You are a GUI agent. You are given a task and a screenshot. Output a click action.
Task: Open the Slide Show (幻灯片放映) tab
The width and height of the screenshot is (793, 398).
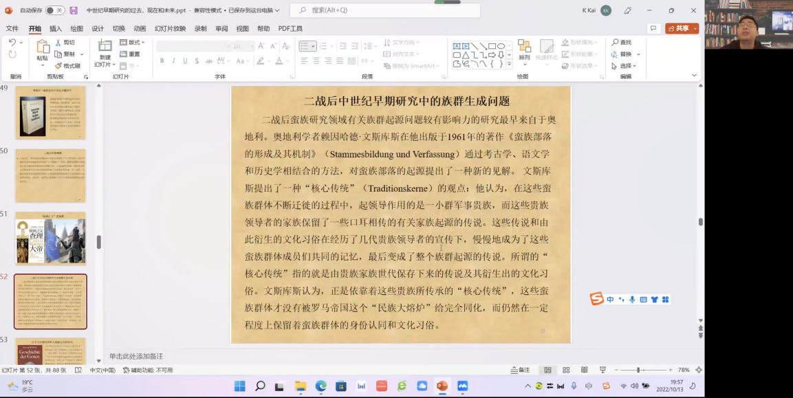[x=170, y=29]
